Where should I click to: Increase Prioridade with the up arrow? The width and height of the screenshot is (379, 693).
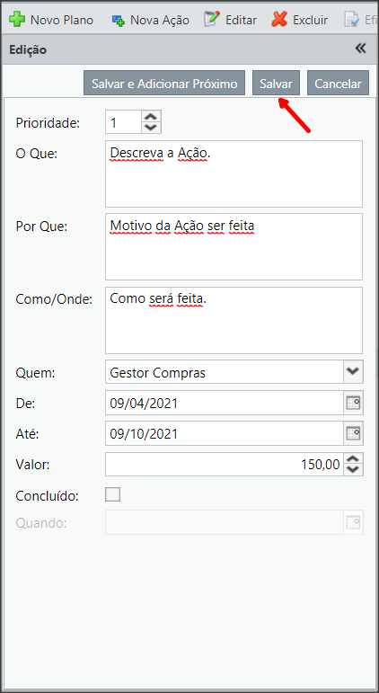coord(152,117)
